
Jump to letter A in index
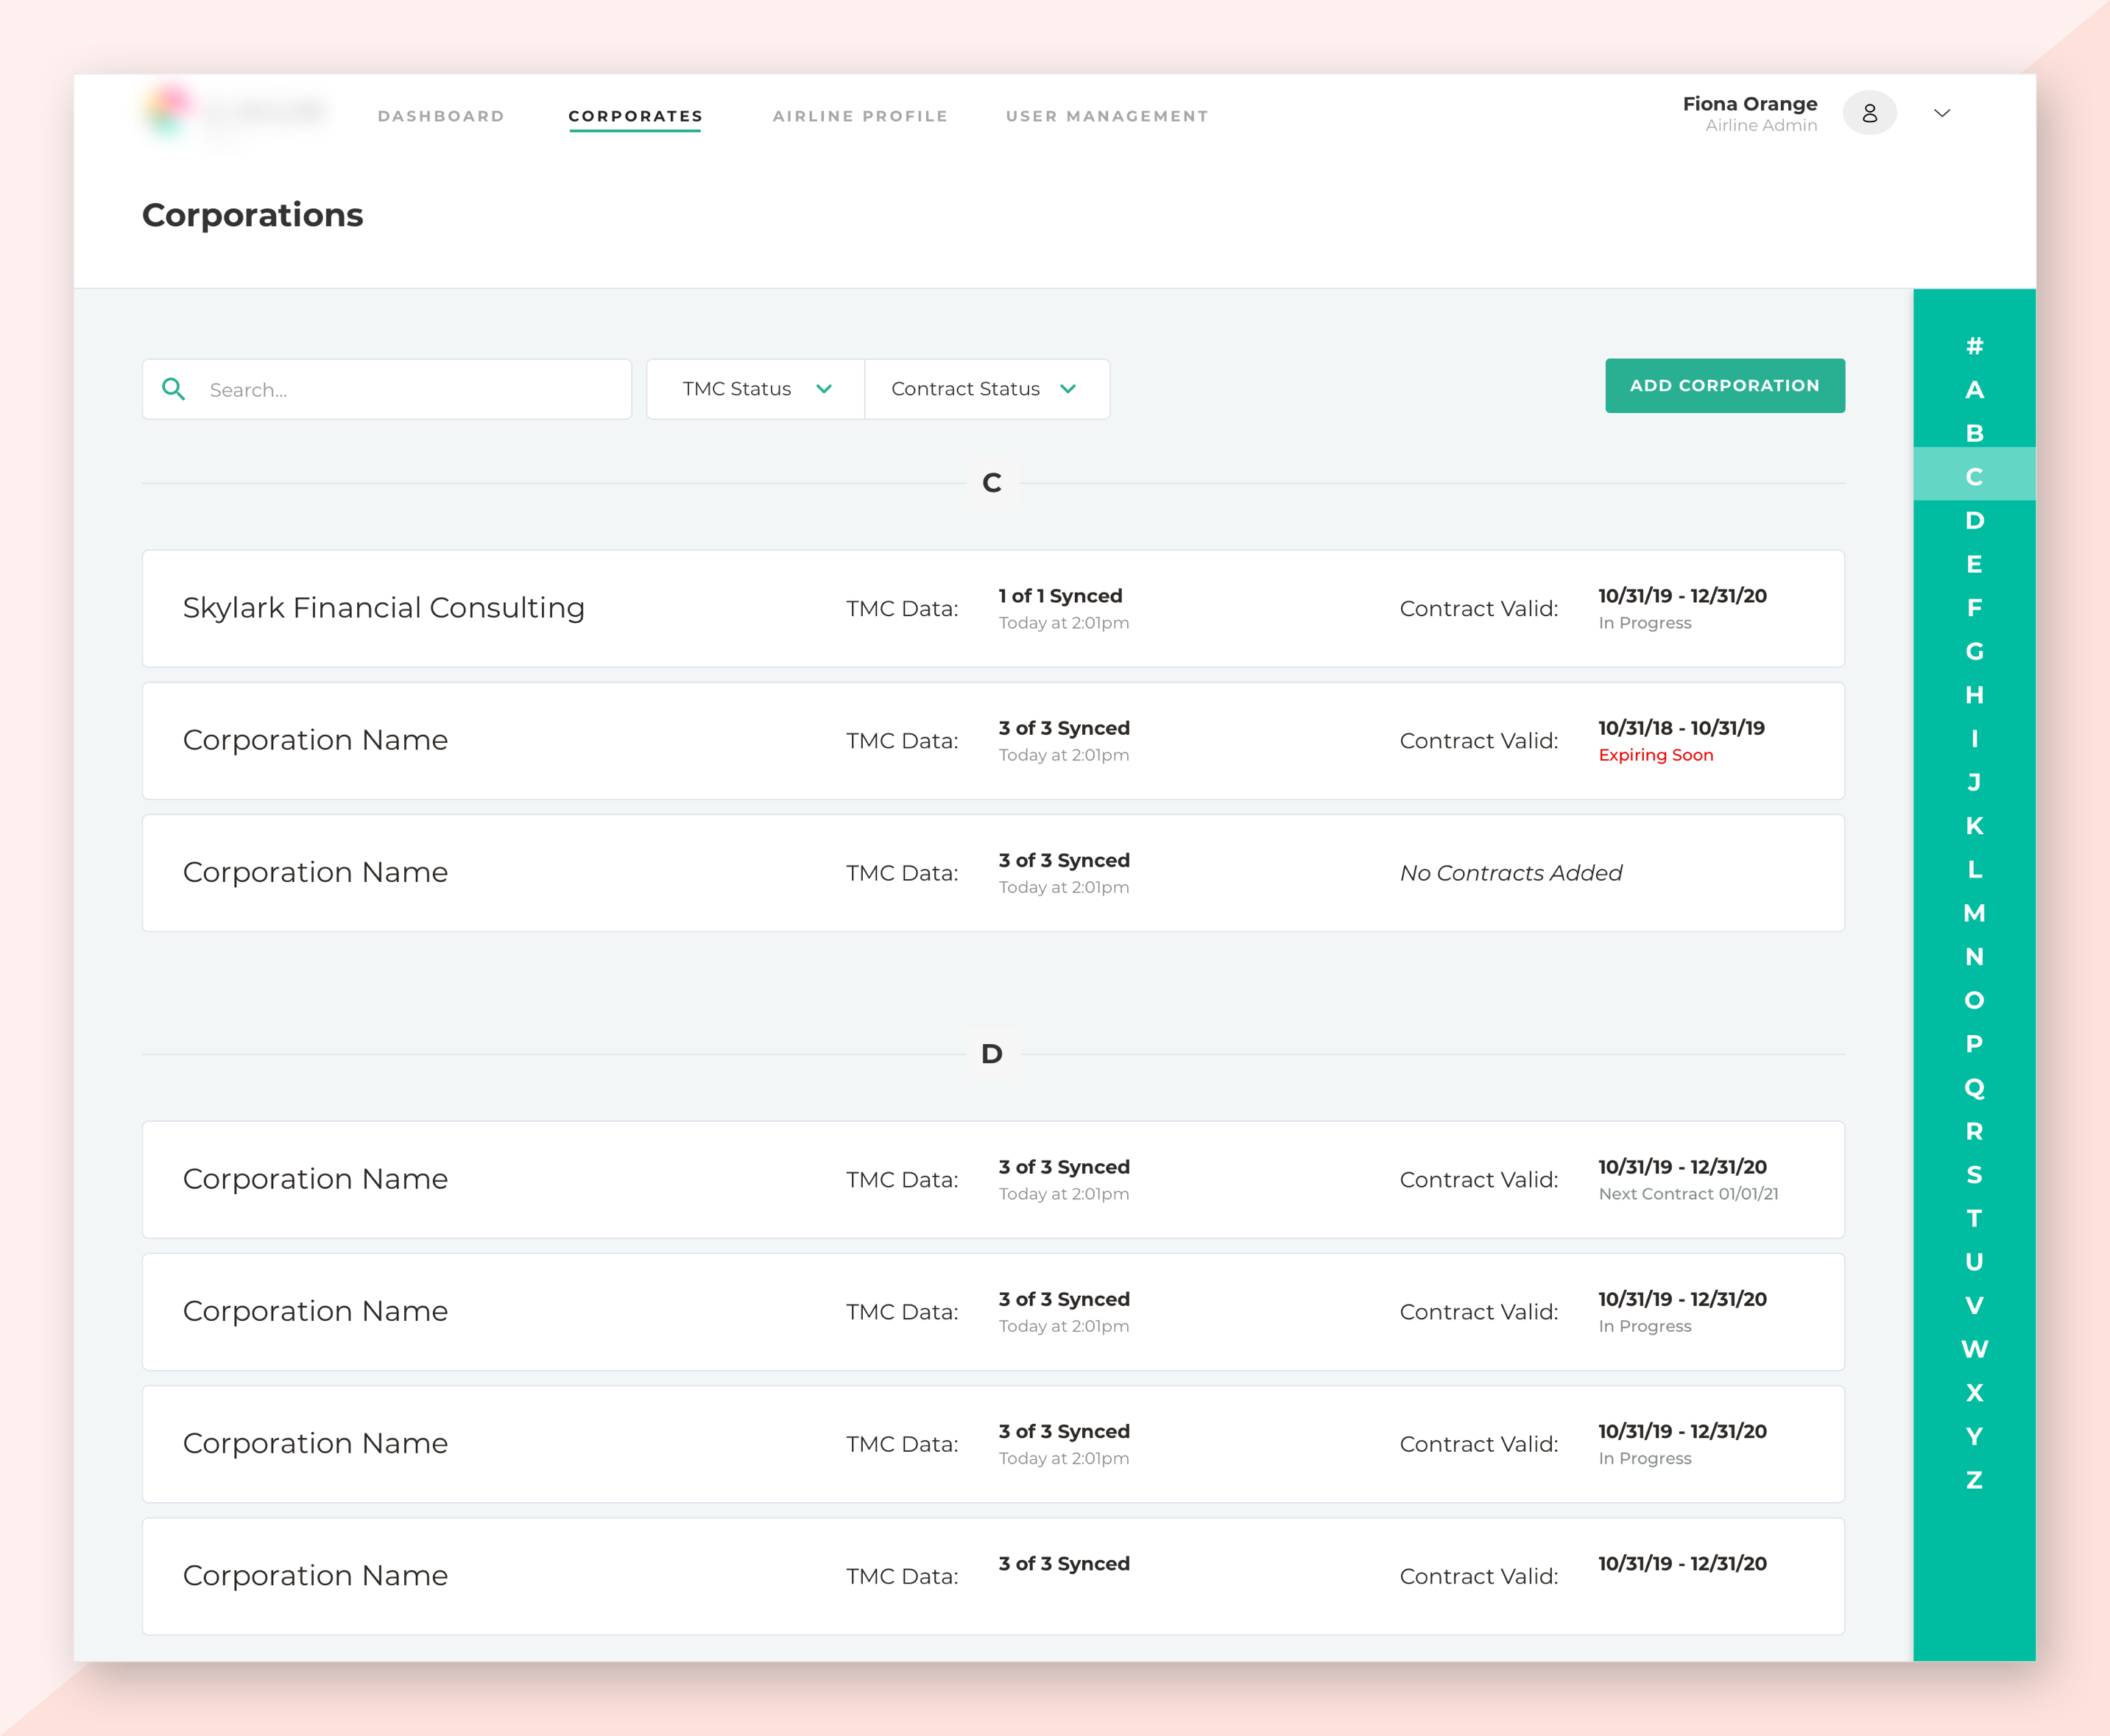coord(1973,390)
